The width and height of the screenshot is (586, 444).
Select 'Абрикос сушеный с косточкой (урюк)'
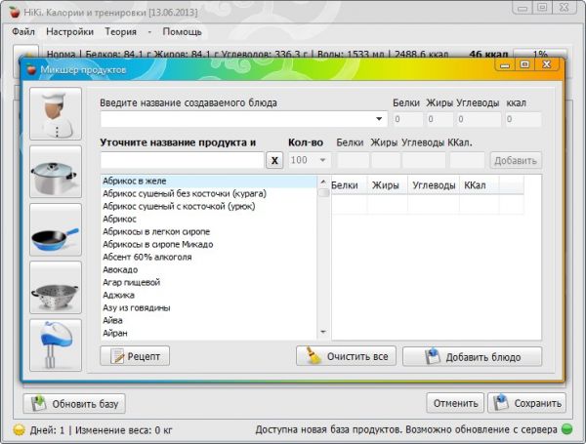click(209, 207)
